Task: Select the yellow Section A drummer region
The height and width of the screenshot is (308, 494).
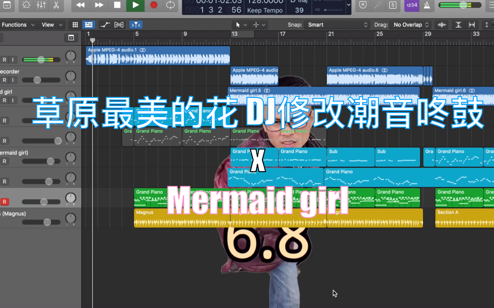Action: coord(465,218)
